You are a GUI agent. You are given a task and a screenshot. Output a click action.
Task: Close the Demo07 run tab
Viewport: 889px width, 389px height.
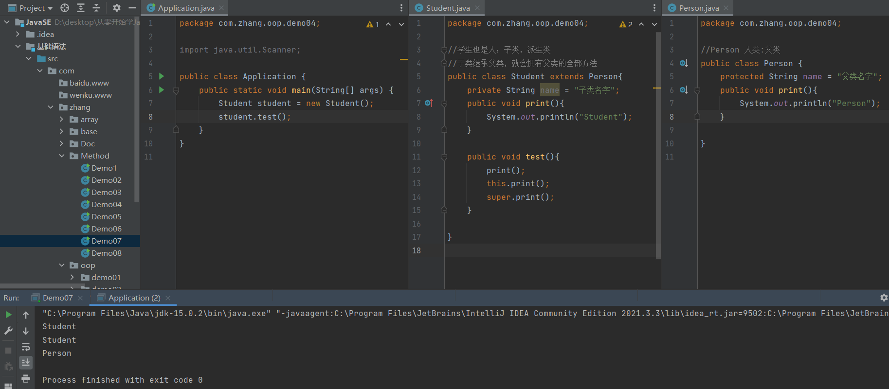(80, 298)
